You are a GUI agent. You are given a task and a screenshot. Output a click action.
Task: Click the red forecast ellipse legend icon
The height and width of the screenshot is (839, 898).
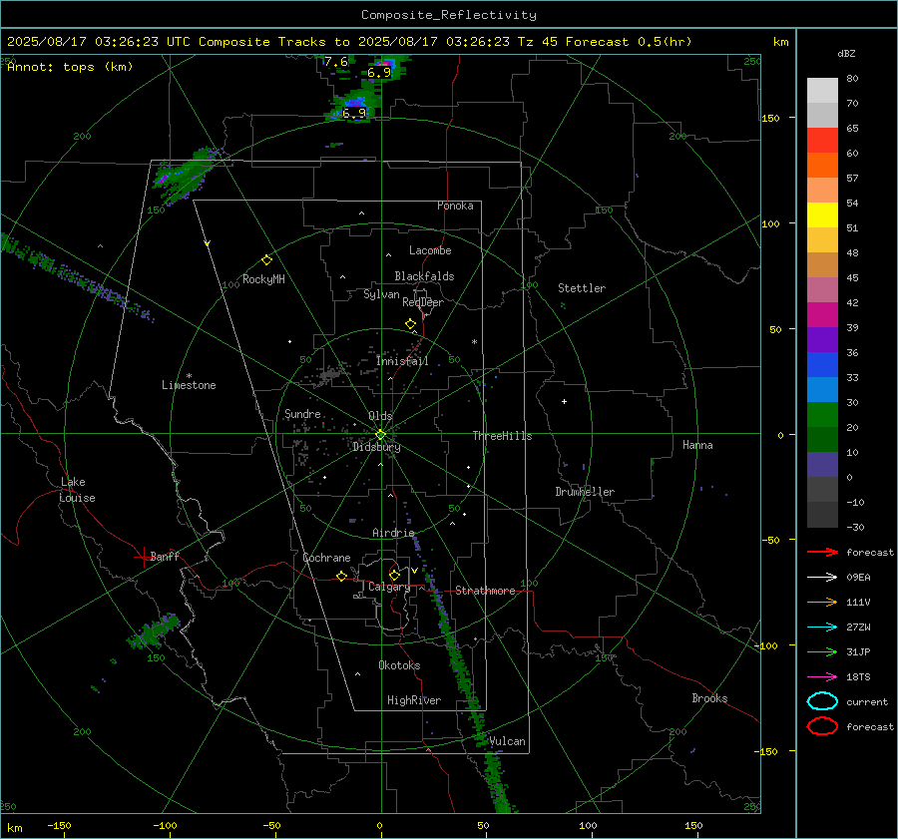pos(822,726)
